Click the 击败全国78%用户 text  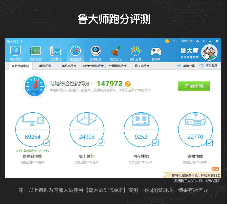pyautogui.click(x=140, y=162)
